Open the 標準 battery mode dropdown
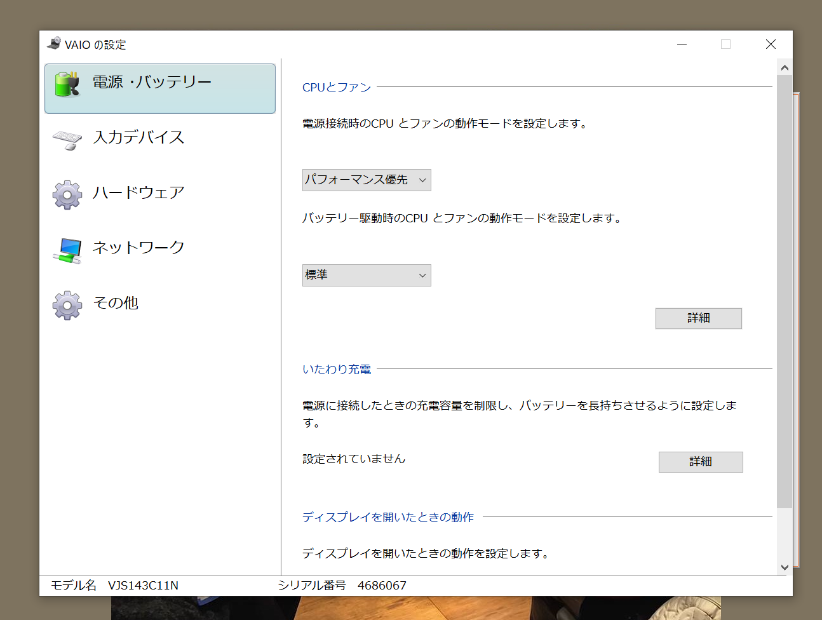The width and height of the screenshot is (822, 620). point(367,275)
